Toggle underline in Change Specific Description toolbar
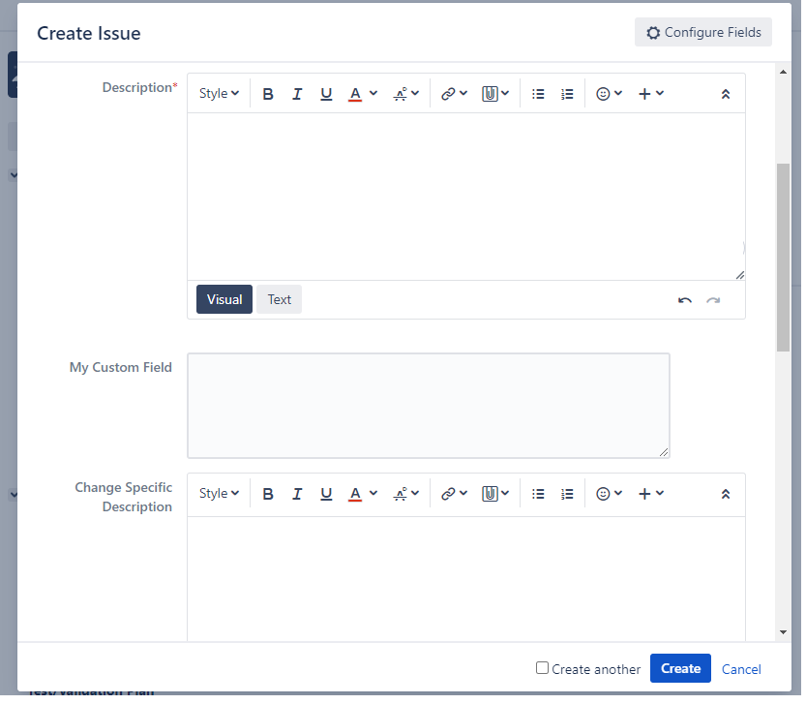 click(326, 496)
